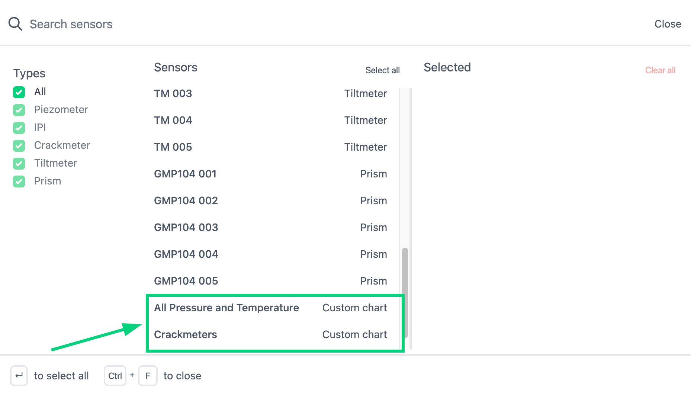
Task: Uncheck the All sensor types checkbox
Action: click(19, 92)
